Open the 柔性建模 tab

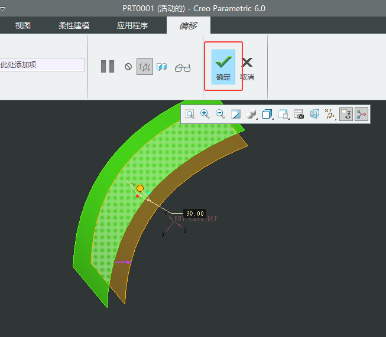click(74, 25)
